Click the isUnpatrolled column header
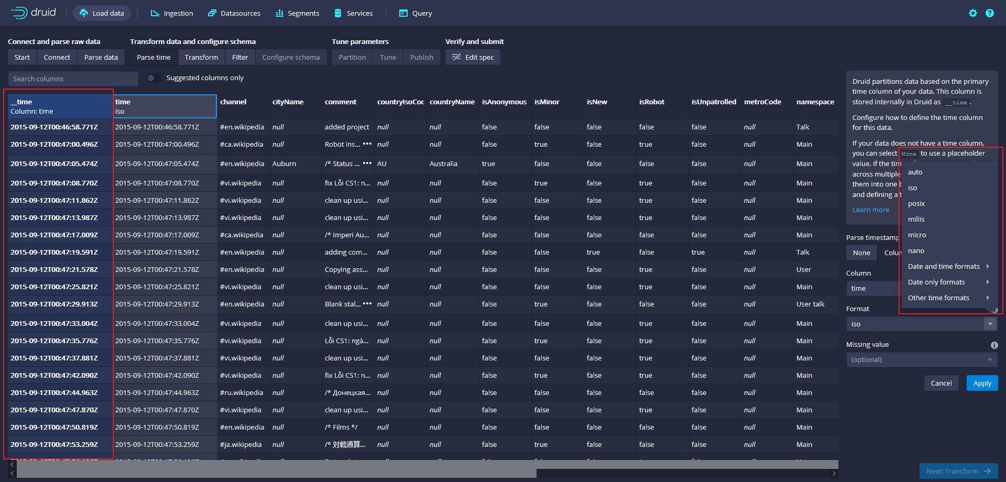The width and height of the screenshot is (1006, 482). click(715, 106)
